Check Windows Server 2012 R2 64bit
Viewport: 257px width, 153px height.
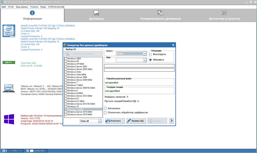tap(65, 104)
